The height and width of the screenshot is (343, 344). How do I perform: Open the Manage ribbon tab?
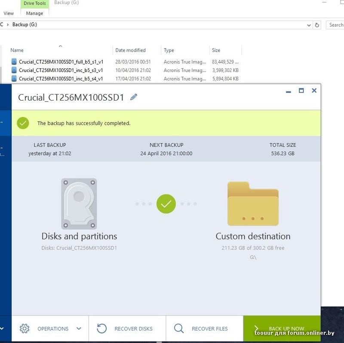pyautogui.click(x=34, y=13)
